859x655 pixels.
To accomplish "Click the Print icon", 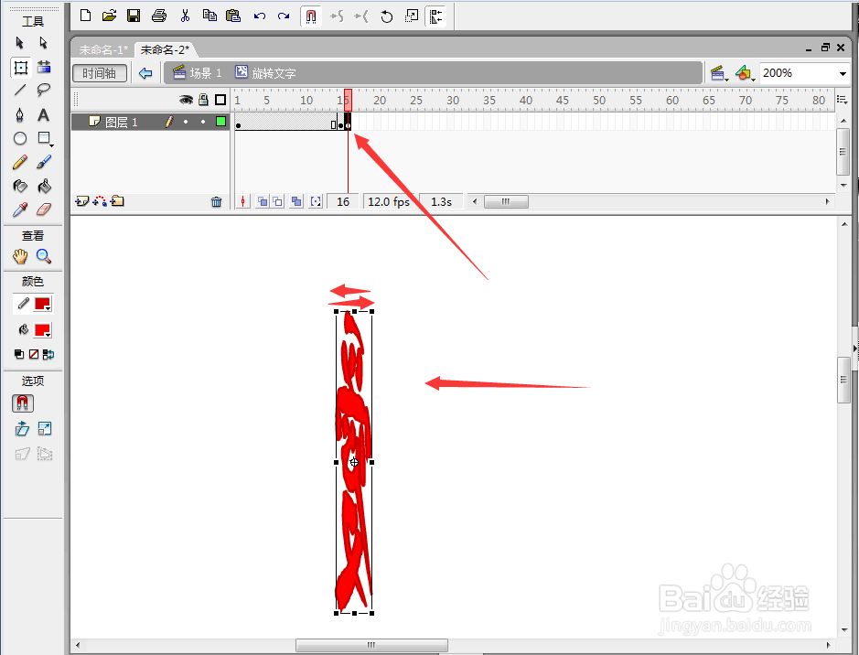I will (x=159, y=16).
